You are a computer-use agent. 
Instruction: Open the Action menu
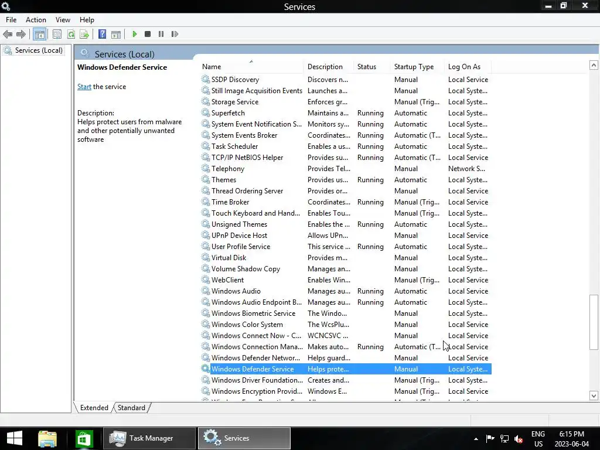point(36,20)
